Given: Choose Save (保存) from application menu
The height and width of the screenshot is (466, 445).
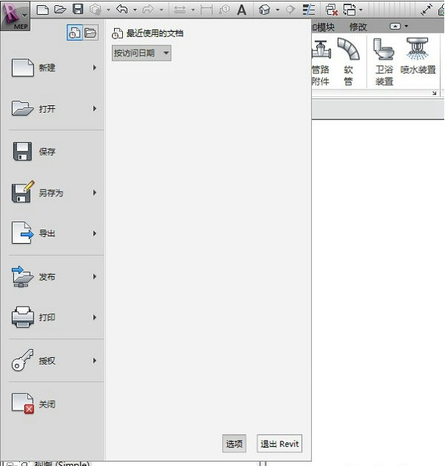Looking at the screenshot, I should pyautogui.click(x=54, y=152).
